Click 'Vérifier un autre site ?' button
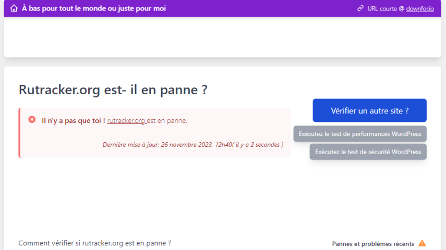The image size is (446, 250). tap(369, 110)
